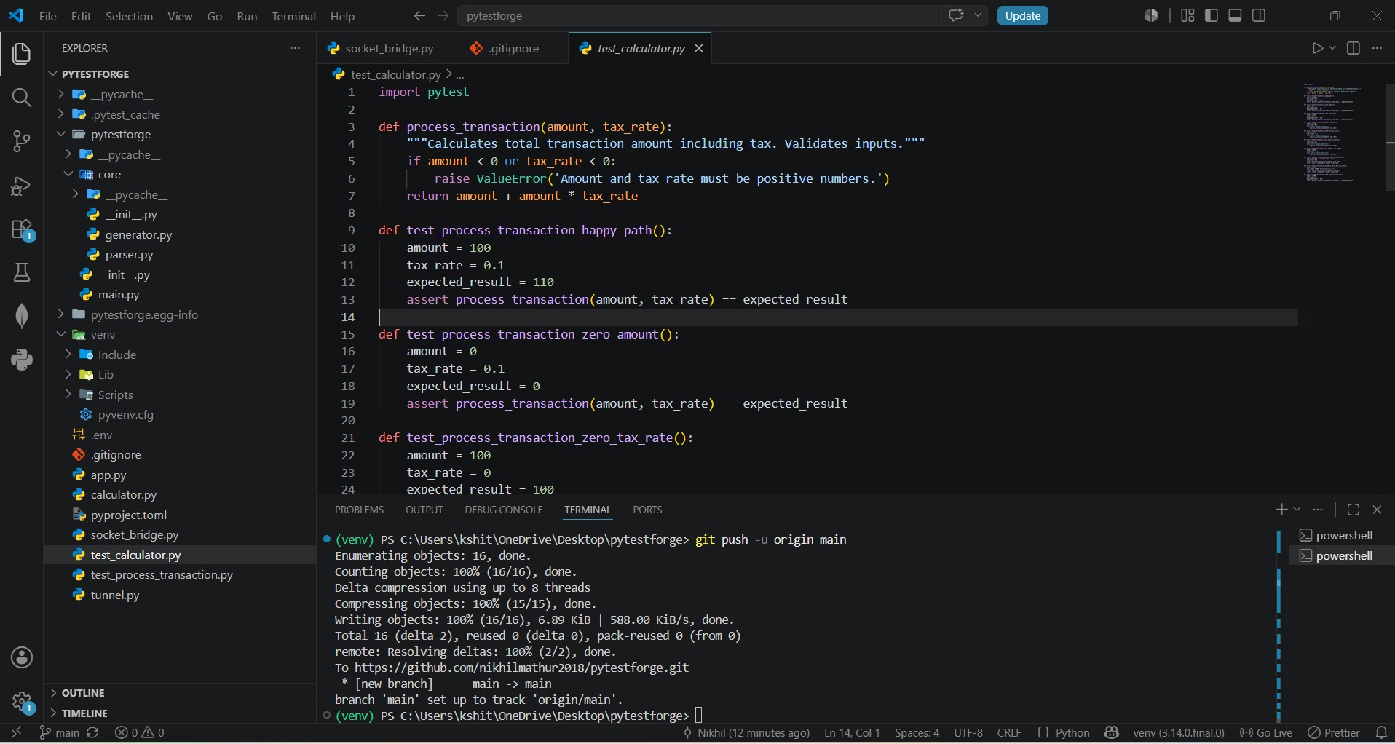Switch to the PROBLEMS panel tab
The image size is (1395, 744).
pos(359,510)
